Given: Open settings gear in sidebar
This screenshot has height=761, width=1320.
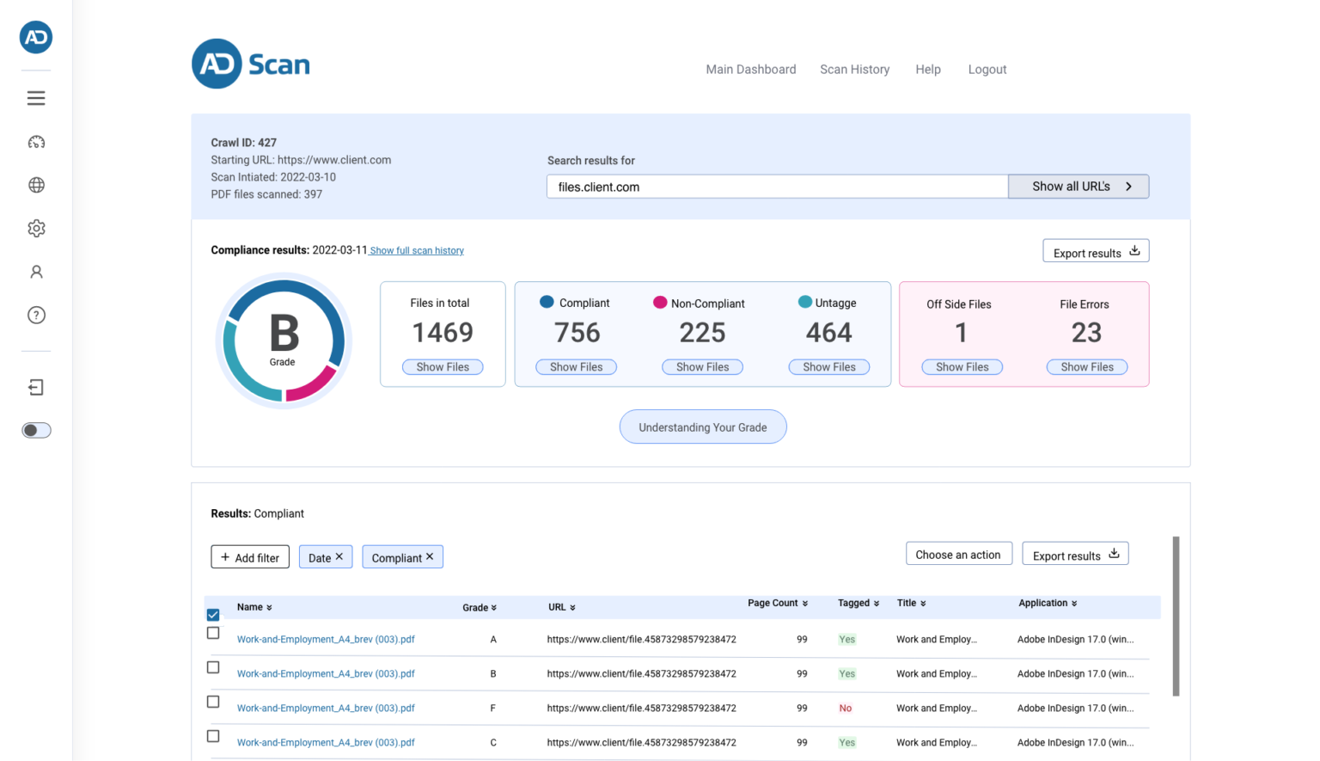Looking at the screenshot, I should [36, 228].
